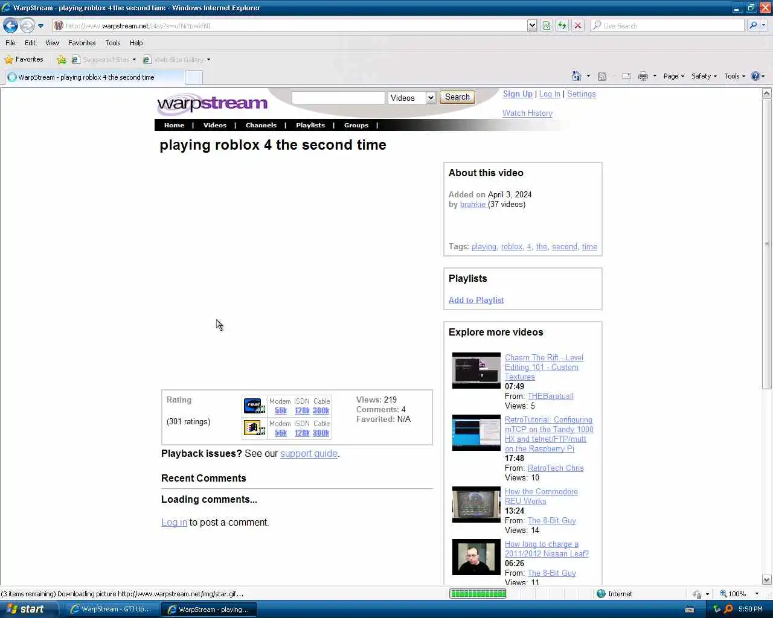Click the Read Mail icon

click(626, 76)
